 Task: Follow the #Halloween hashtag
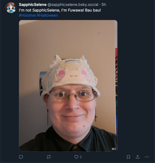click(x=47, y=15)
